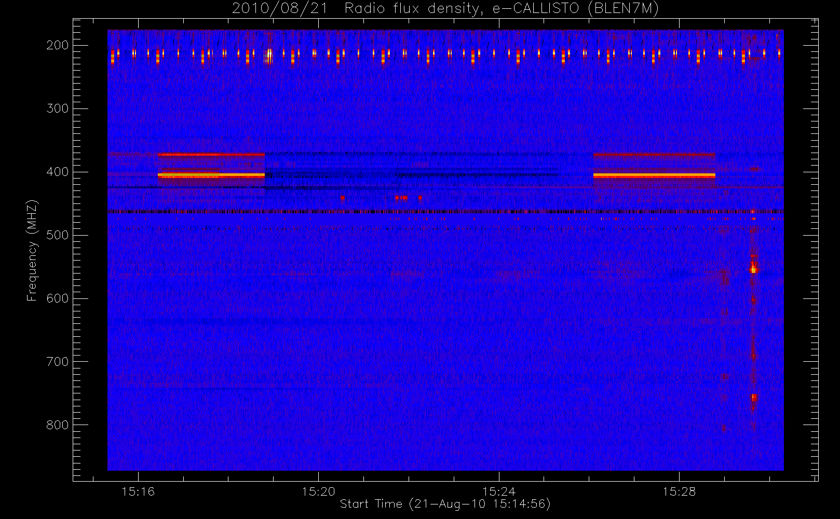This screenshot has width=840, height=519.
Task: Click the "Start Time (21-Aug-10 15:14:56)" label
Action: 445,504
